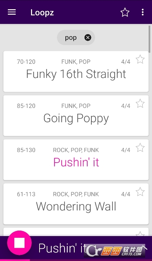152x261 pixels.
Task: Star the Going Poppy loop
Action: pos(140,104)
